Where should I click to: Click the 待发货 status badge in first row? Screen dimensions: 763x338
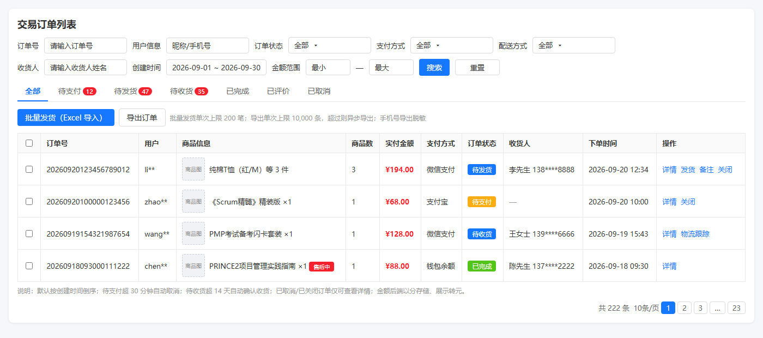click(x=482, y=170)
